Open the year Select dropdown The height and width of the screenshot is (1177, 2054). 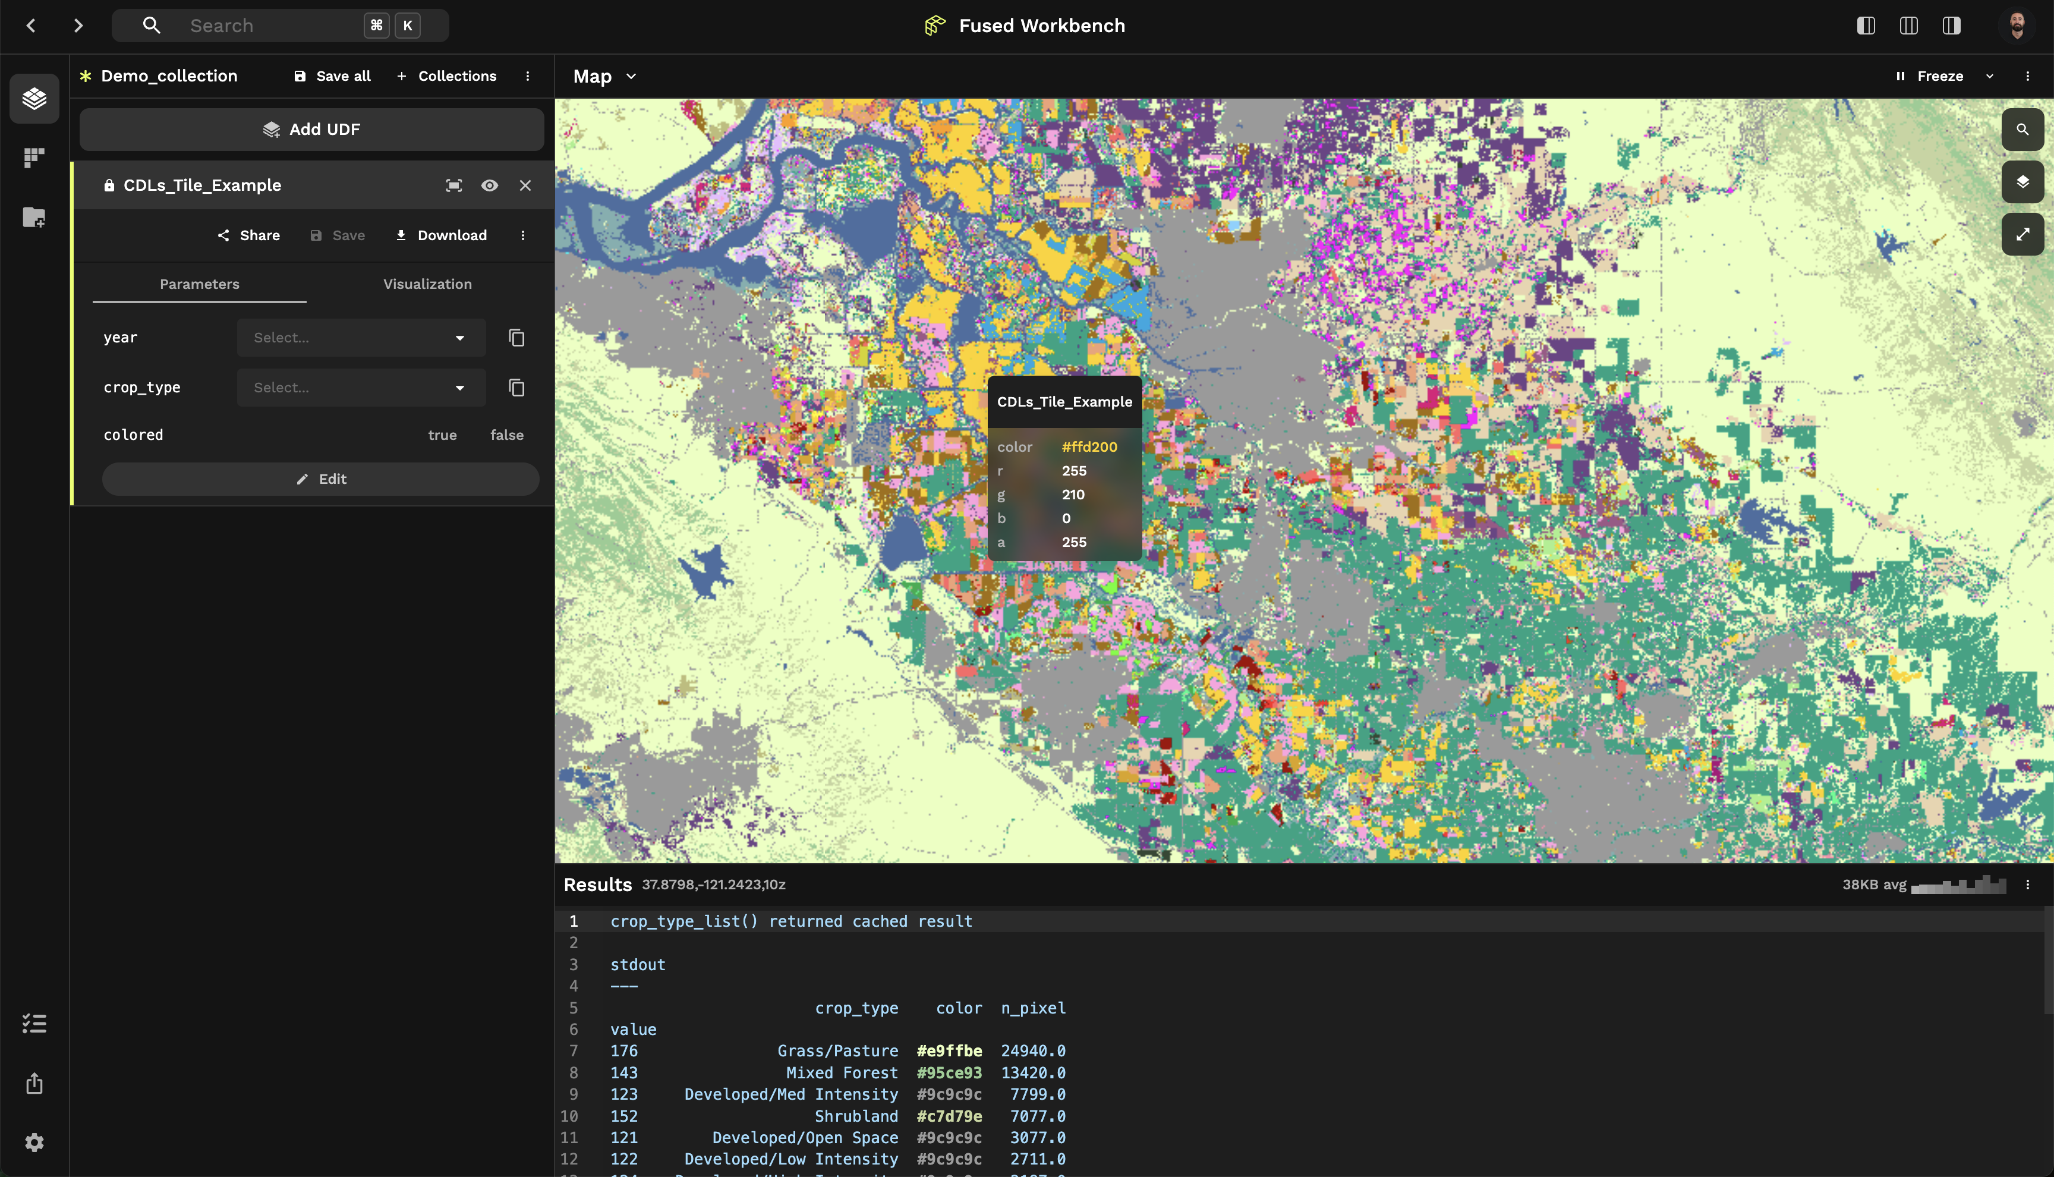point(361,338)
